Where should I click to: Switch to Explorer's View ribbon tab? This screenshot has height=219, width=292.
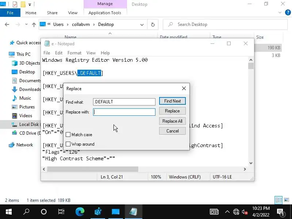click(x=73, y=13)
